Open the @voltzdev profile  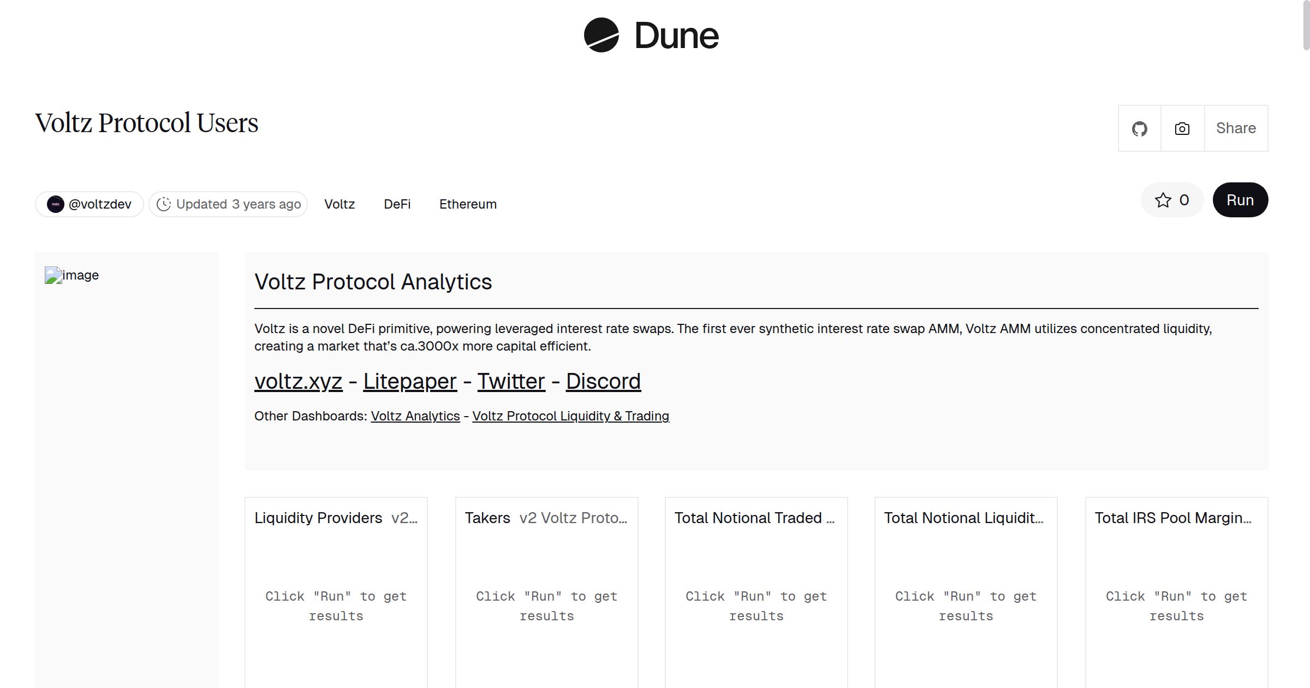[x=100, y=204]
